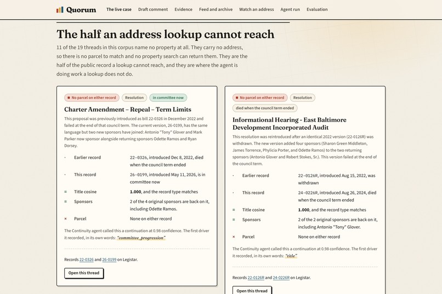The width and height of the screenshot is (442, 294).
Task: Click the red square icon in right No parcel tag
Action: pyautogui.click(x=237, y=97)
